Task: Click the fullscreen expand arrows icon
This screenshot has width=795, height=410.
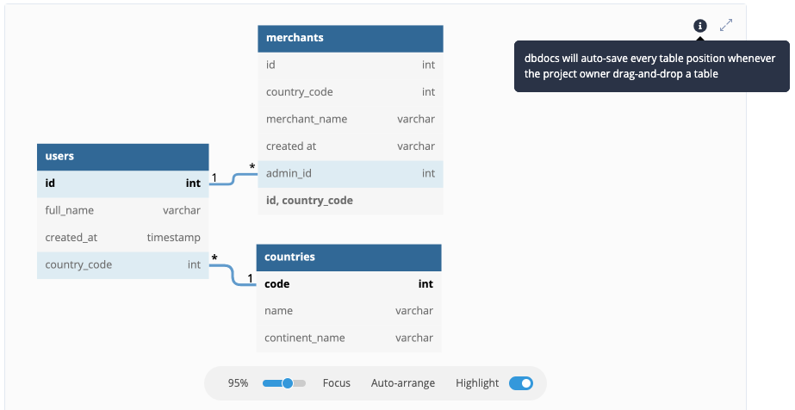Action: tap(726, 26)
